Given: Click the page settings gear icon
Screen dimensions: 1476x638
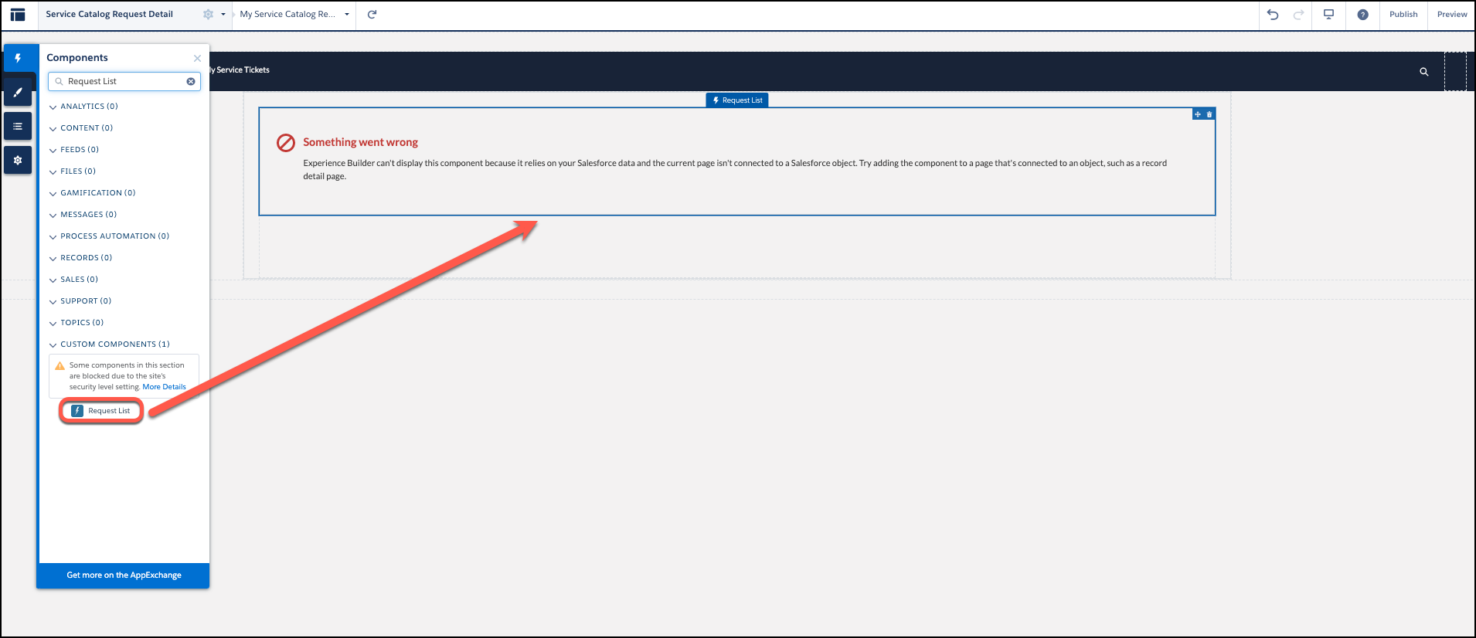Looking at the screenshot, I should pos(208,15).
